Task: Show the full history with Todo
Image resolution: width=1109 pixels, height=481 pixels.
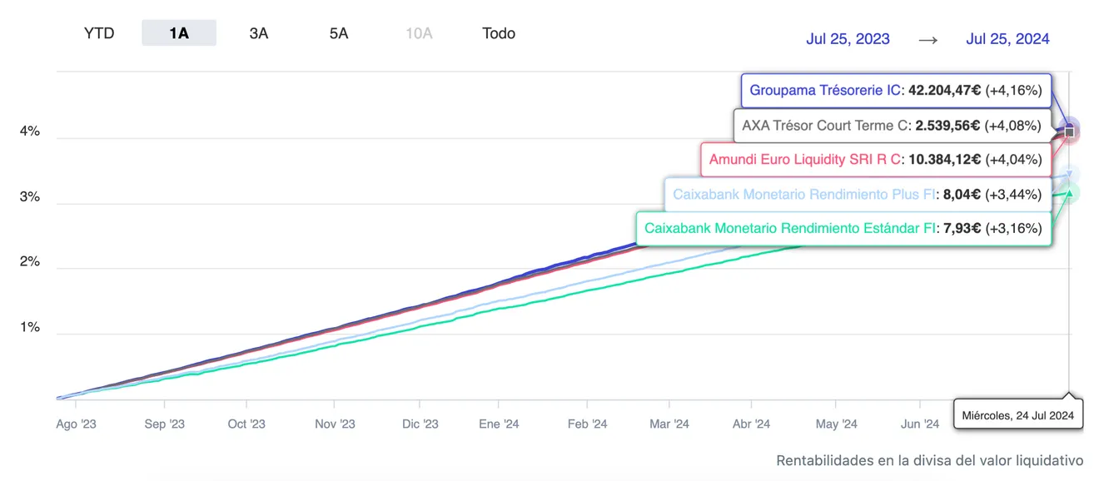Action: (x=499, y=33)
